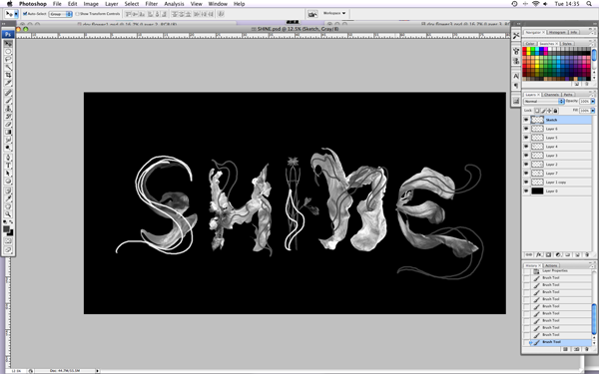
Task: Switch to the Color tab
Action: click(530, 44)
